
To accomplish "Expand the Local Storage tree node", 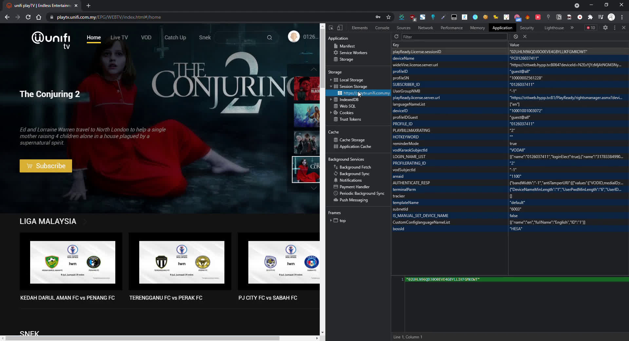I will click(x=331, y=80).
